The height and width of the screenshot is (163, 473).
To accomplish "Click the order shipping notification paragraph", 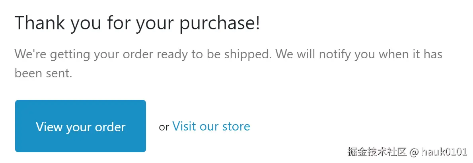I will coord(228,63).
